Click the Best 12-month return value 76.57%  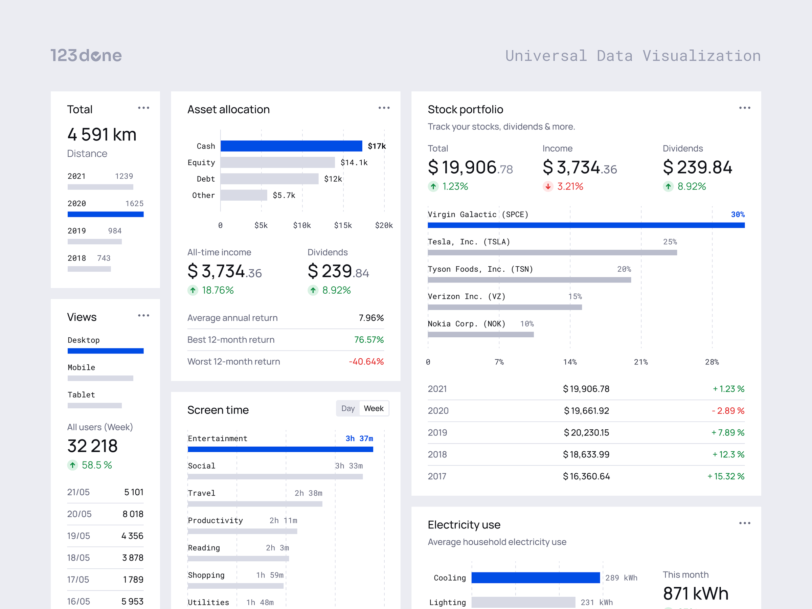point(369,340)
